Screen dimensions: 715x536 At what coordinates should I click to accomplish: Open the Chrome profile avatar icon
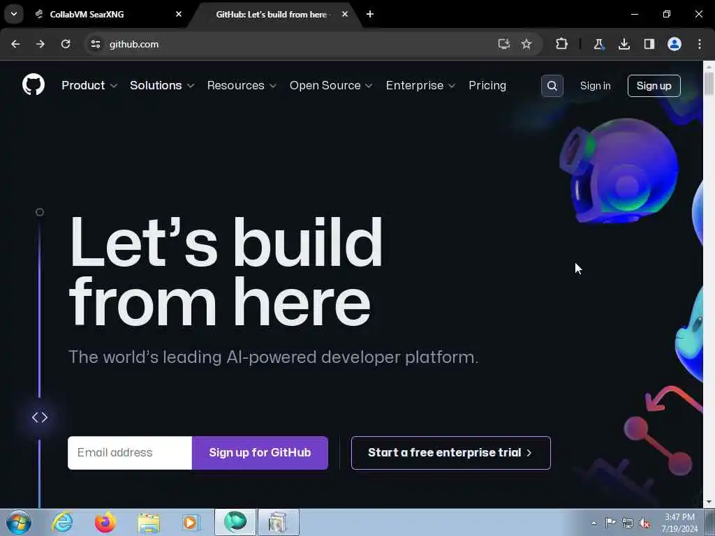coord(675,44)
